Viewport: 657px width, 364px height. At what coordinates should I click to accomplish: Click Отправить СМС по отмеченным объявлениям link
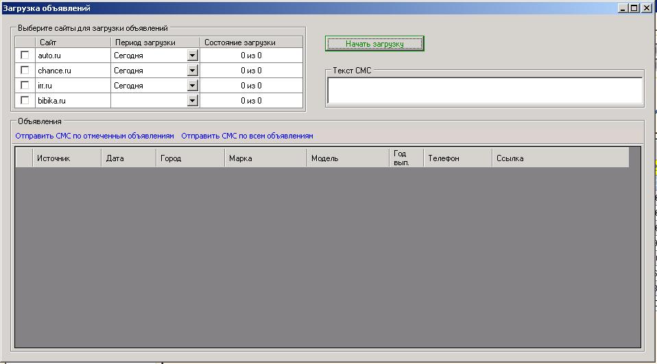tap(95, 136)
